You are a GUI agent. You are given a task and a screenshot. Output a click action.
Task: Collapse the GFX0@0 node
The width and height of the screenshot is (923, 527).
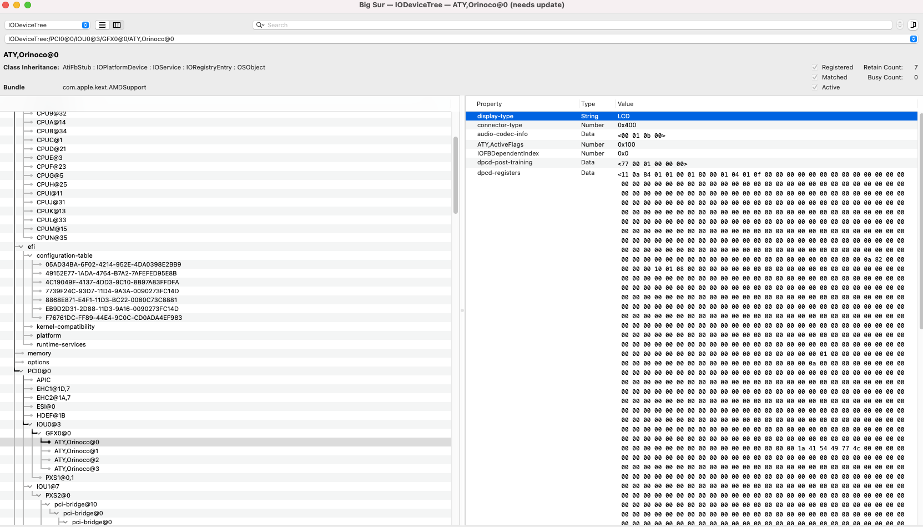tap(39, 433)
